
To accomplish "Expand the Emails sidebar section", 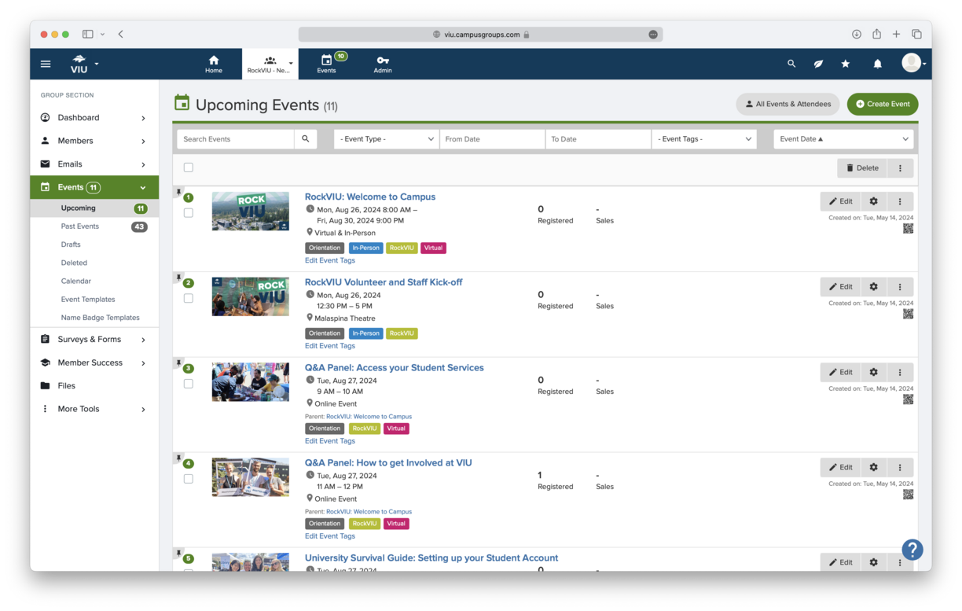I will pyautogui.click(x=94, y=164).
